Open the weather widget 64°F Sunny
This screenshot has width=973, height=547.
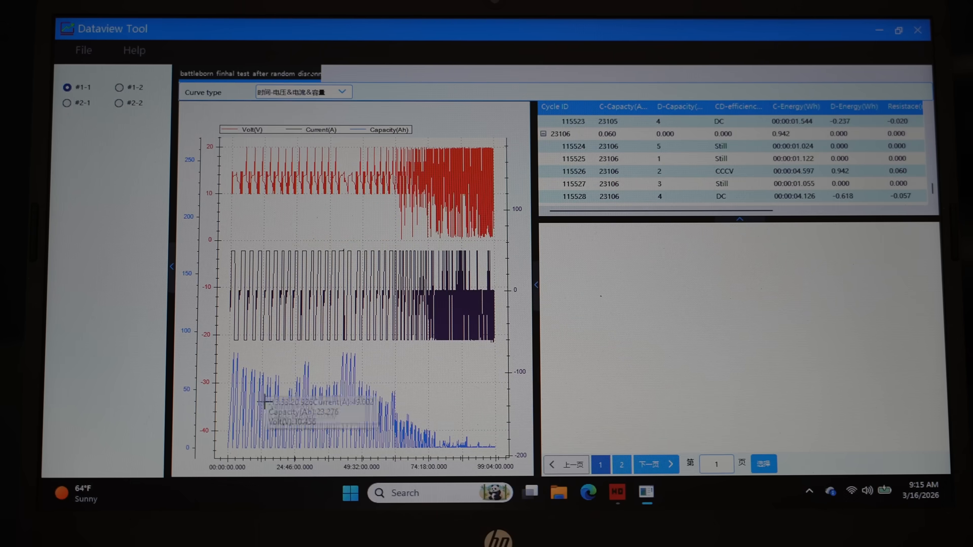click(x=76, y=493)
